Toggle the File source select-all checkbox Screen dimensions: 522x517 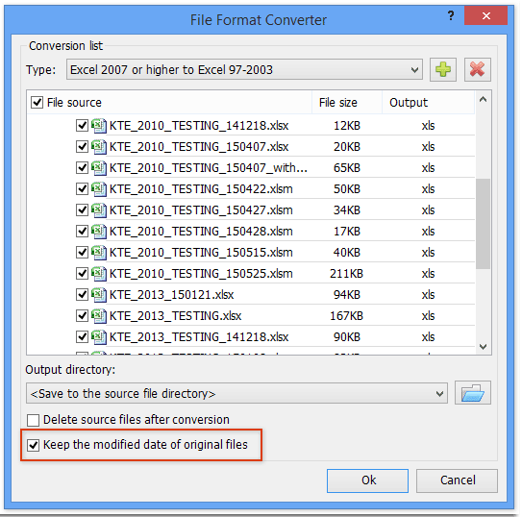tap(37, 103)
